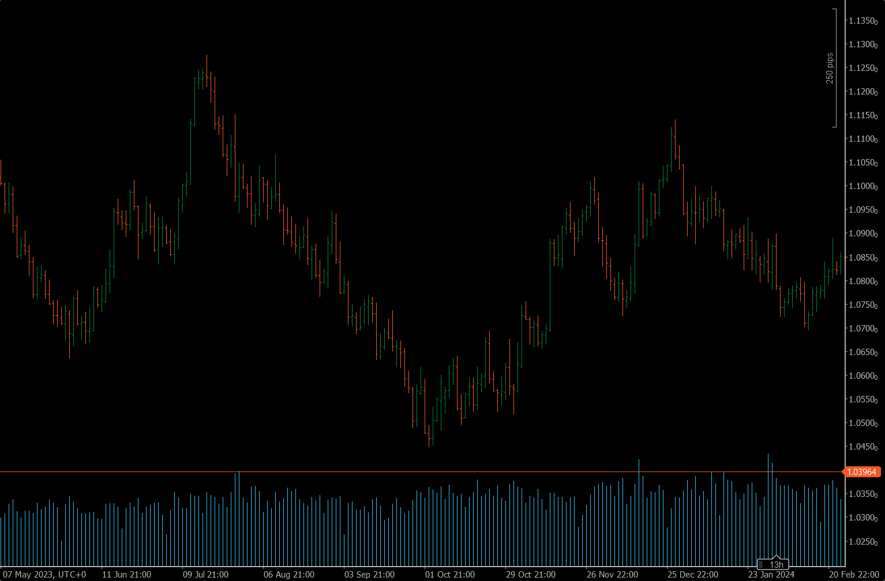Image resolution: width=885 pixels, height=581 pixels.
Task: Click the 1.0600 price axis label
Action: click(x=862, y=376)
